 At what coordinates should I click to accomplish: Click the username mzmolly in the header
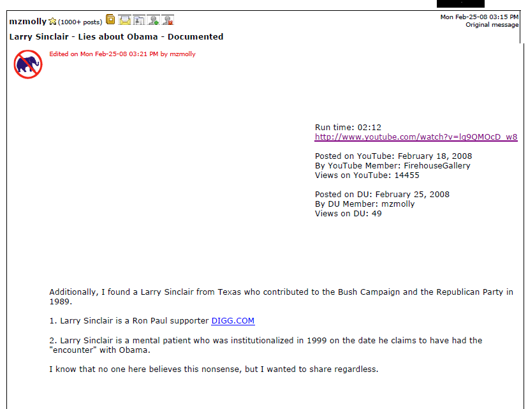click(27, 22)
